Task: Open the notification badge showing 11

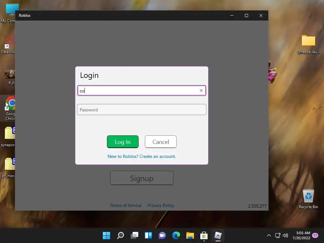Action: coord(315,235)
